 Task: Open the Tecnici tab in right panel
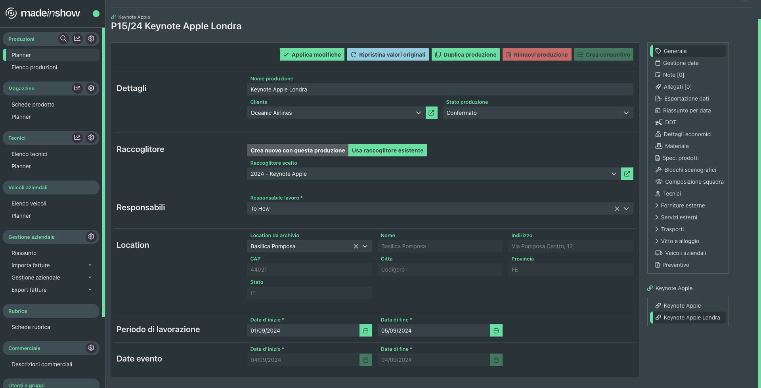(688, 194)
